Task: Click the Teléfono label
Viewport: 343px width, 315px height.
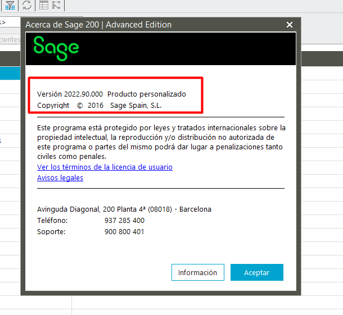Action: pyautogui.click(x=52, y=221)
